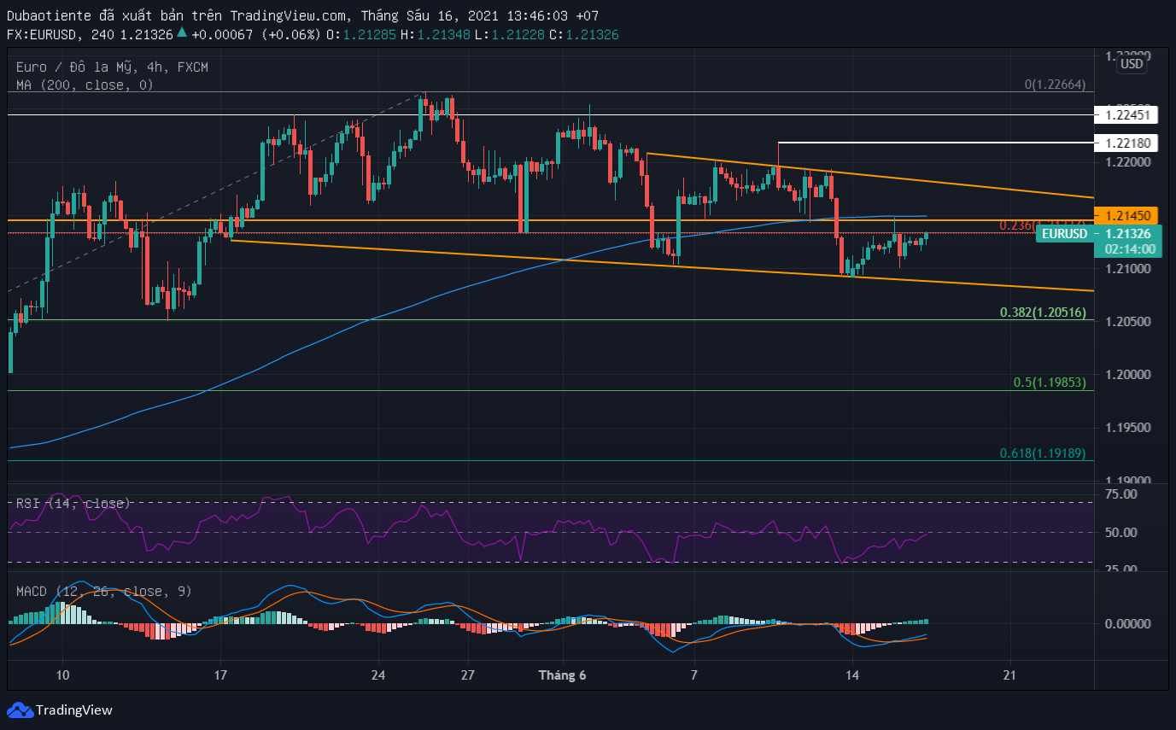
Task: Click the MACD 0.00000 scale value
Action: (1129, 624)
